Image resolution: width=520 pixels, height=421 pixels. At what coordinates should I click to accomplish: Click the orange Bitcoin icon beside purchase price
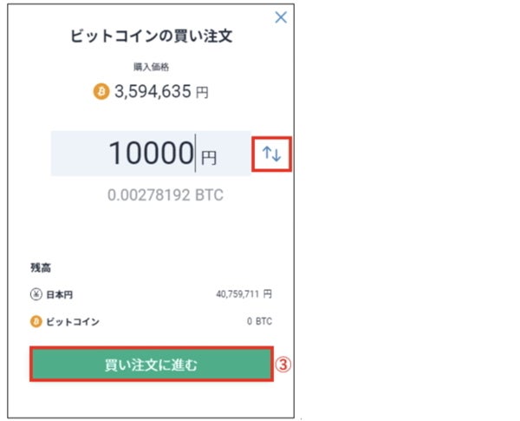point(101,91)
